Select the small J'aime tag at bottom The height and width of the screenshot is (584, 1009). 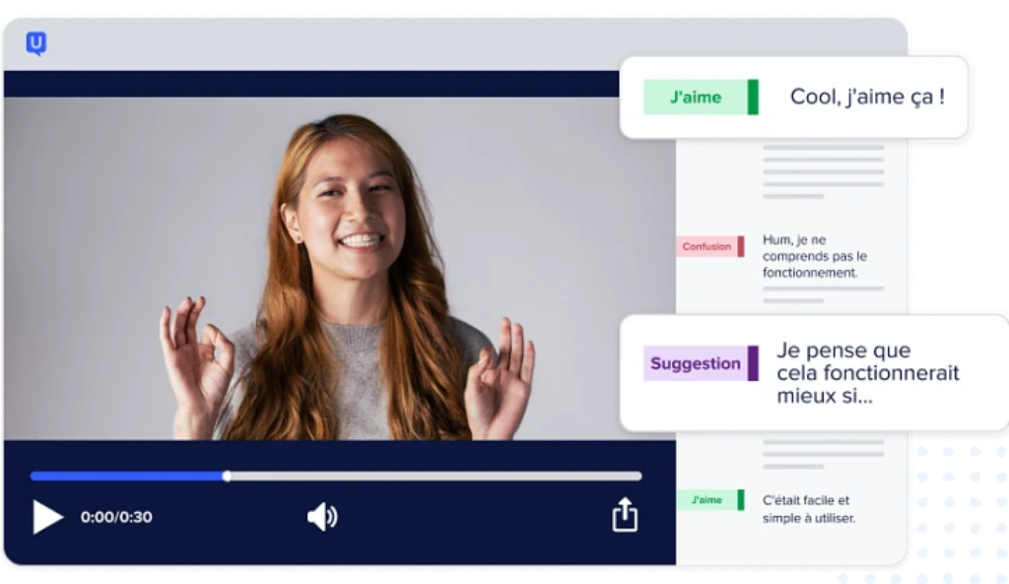click(x=706, y=500)
